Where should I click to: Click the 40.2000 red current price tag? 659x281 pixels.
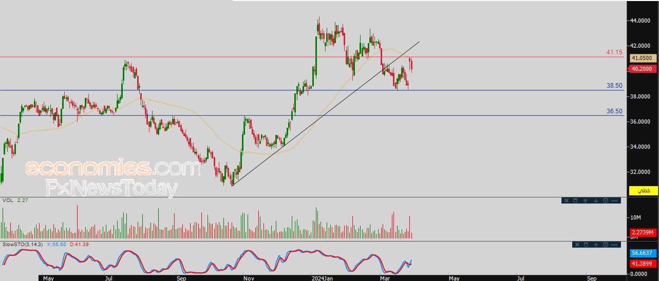(x=642, y=68)
